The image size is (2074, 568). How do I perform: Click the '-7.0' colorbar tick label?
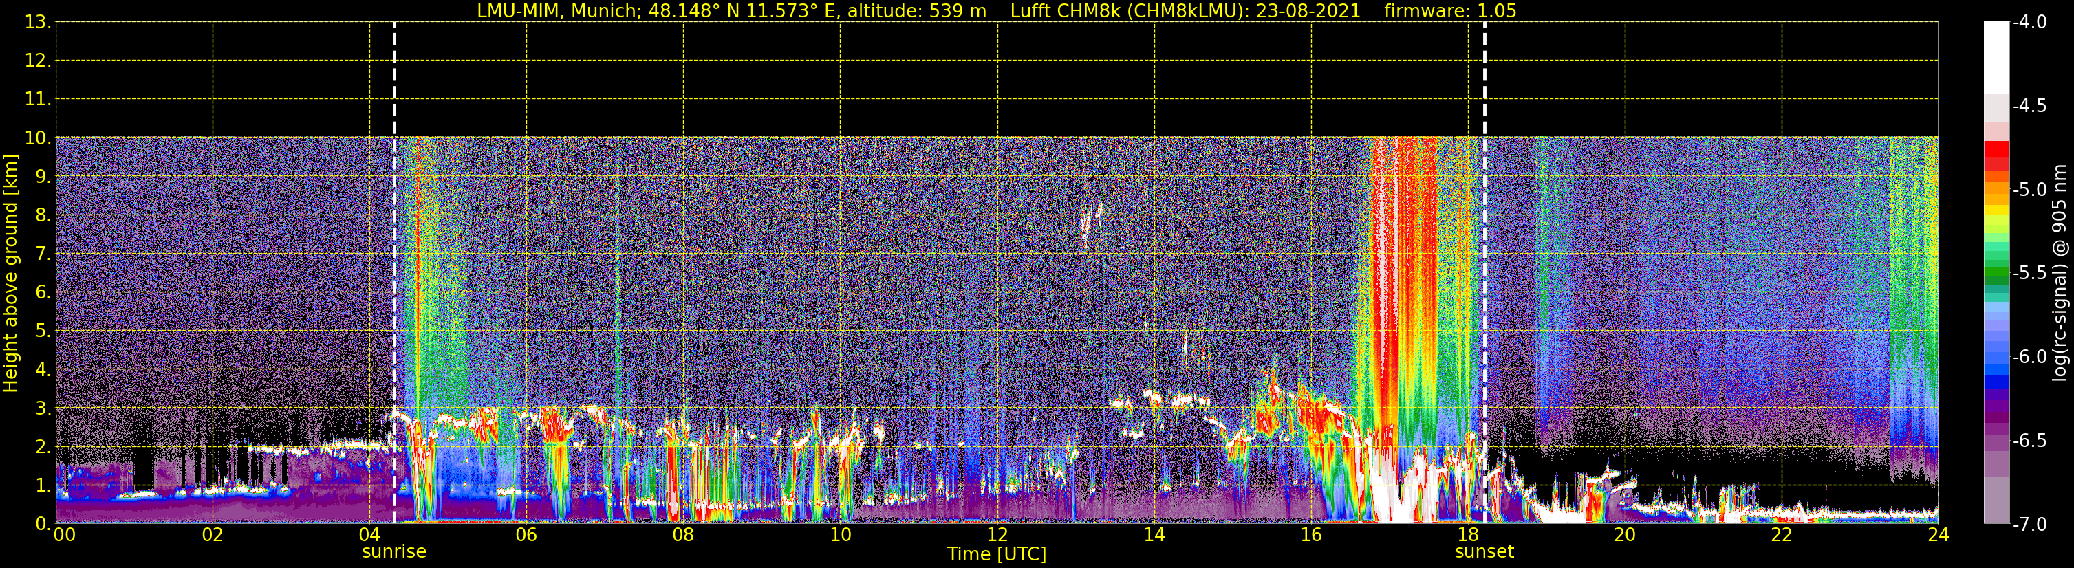pos(2029,525)
